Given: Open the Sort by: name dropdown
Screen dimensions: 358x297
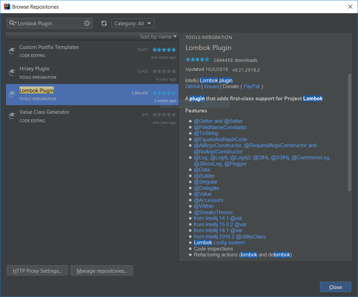Looking at the screenshot, I should click(x=158, y=36).
